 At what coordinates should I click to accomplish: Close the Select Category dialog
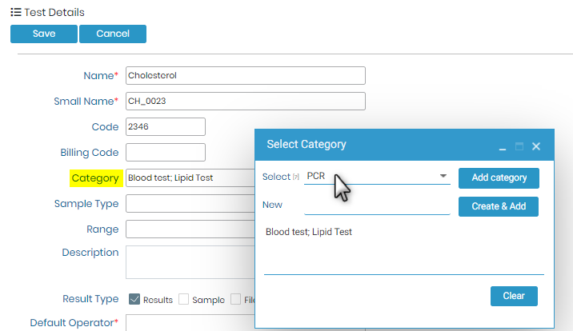click(536, 146)
